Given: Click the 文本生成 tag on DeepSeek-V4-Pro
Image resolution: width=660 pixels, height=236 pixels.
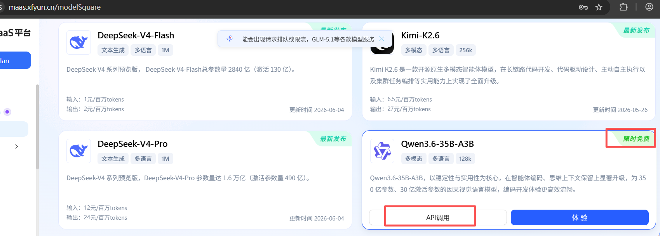Looking at the screenshot, I should [x=113, y=158].
